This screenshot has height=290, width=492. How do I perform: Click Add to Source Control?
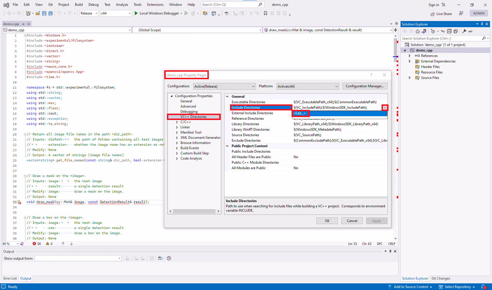[x=411, y=287]
